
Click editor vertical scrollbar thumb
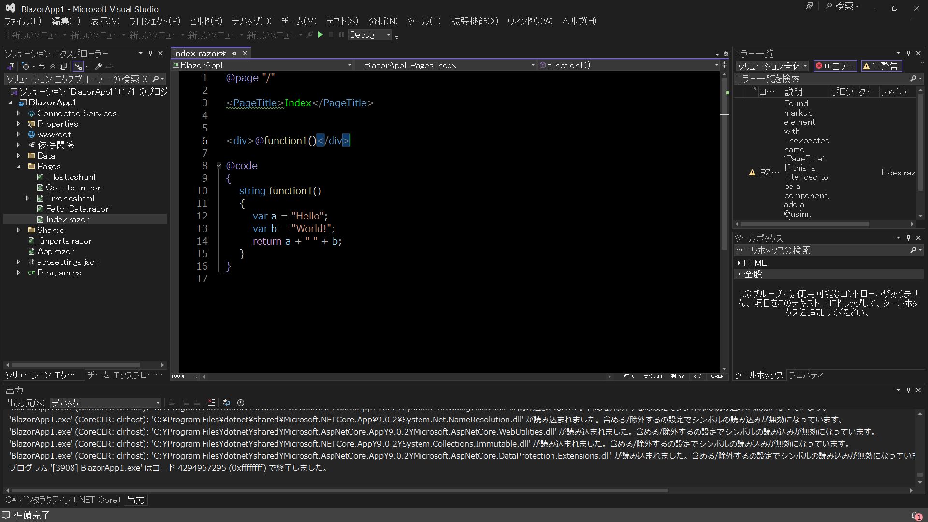click(x=724, y=164)
